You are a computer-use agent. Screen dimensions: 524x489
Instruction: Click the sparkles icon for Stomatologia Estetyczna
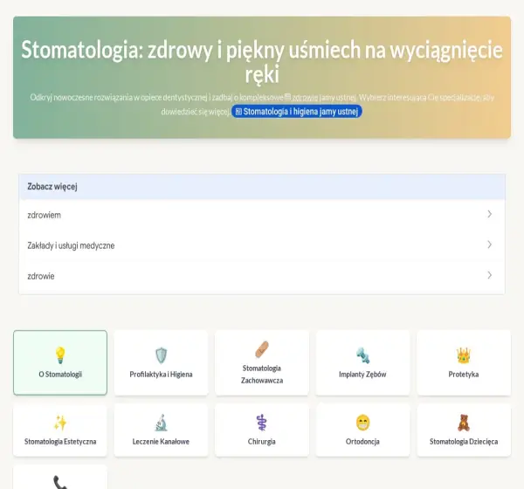60,423
